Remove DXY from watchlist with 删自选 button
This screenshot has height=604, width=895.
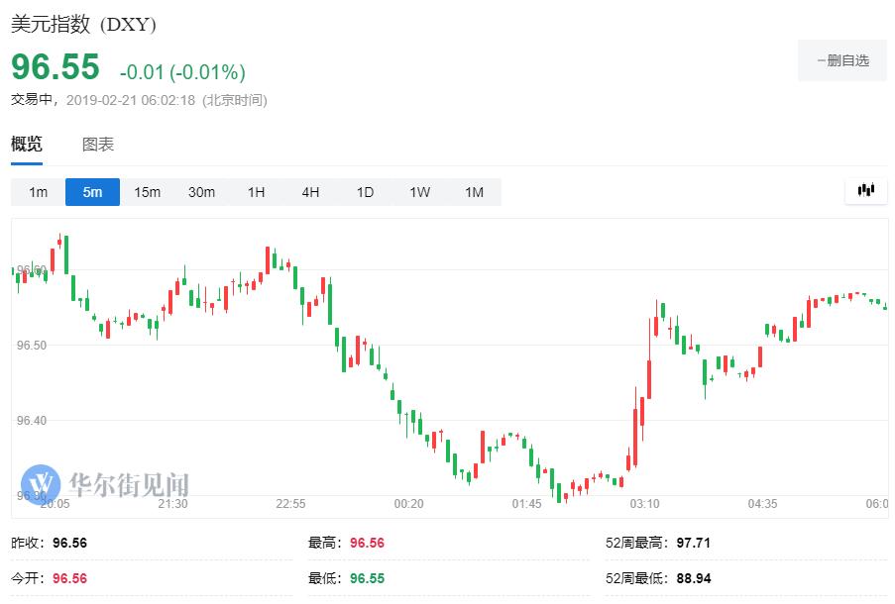click(842, 60)
